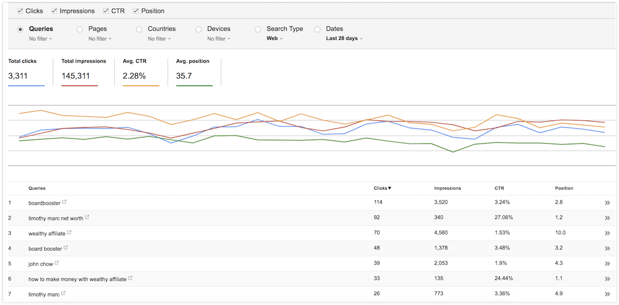Sort table by Clicks column header

(382, 188)
